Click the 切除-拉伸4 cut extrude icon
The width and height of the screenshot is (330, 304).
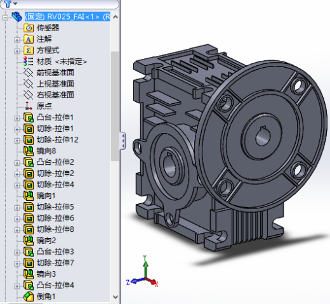coord(29,185)
